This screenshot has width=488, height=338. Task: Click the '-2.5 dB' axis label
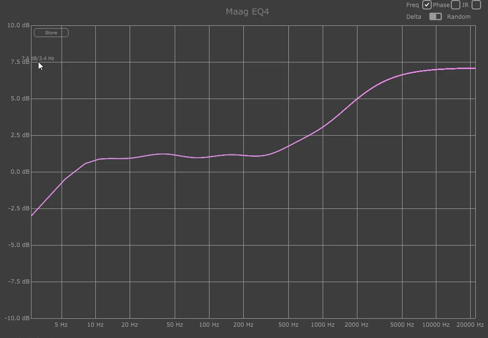tap(19, 208)
